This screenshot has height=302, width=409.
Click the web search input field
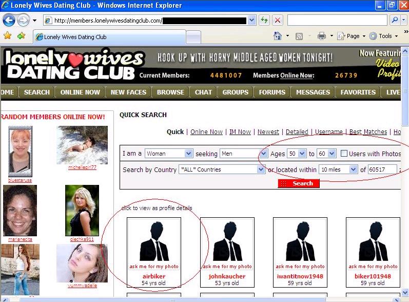(x=337, y=20)
